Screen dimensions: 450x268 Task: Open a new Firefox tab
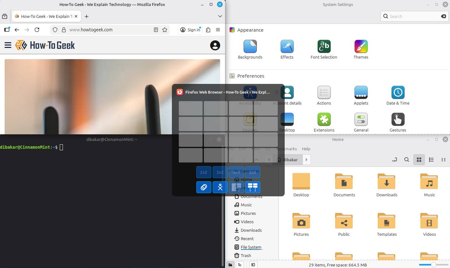[x=87, y=16]
